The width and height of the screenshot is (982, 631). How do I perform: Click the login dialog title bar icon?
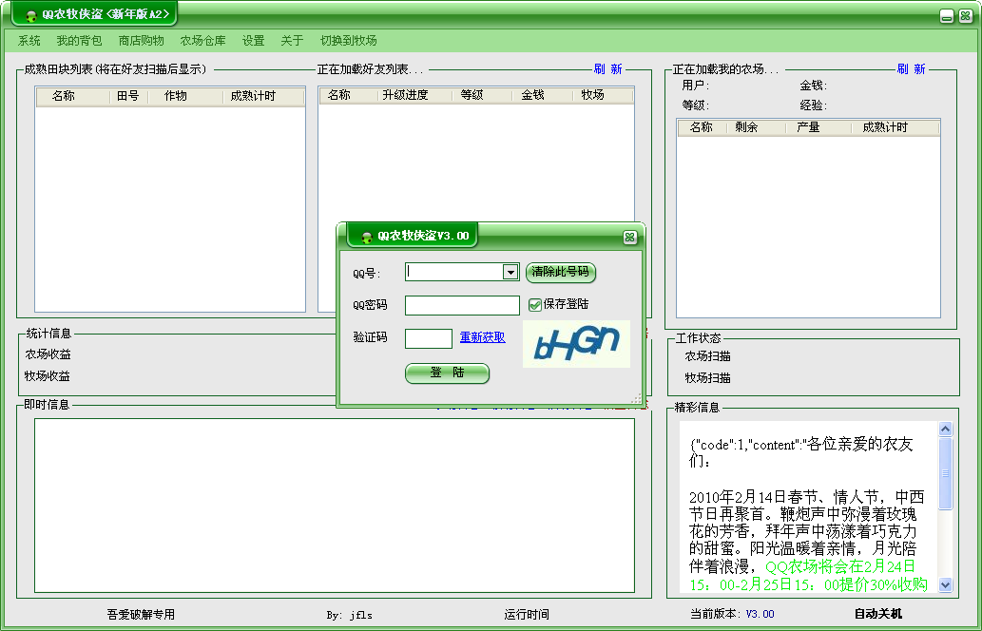click(367, 237)
